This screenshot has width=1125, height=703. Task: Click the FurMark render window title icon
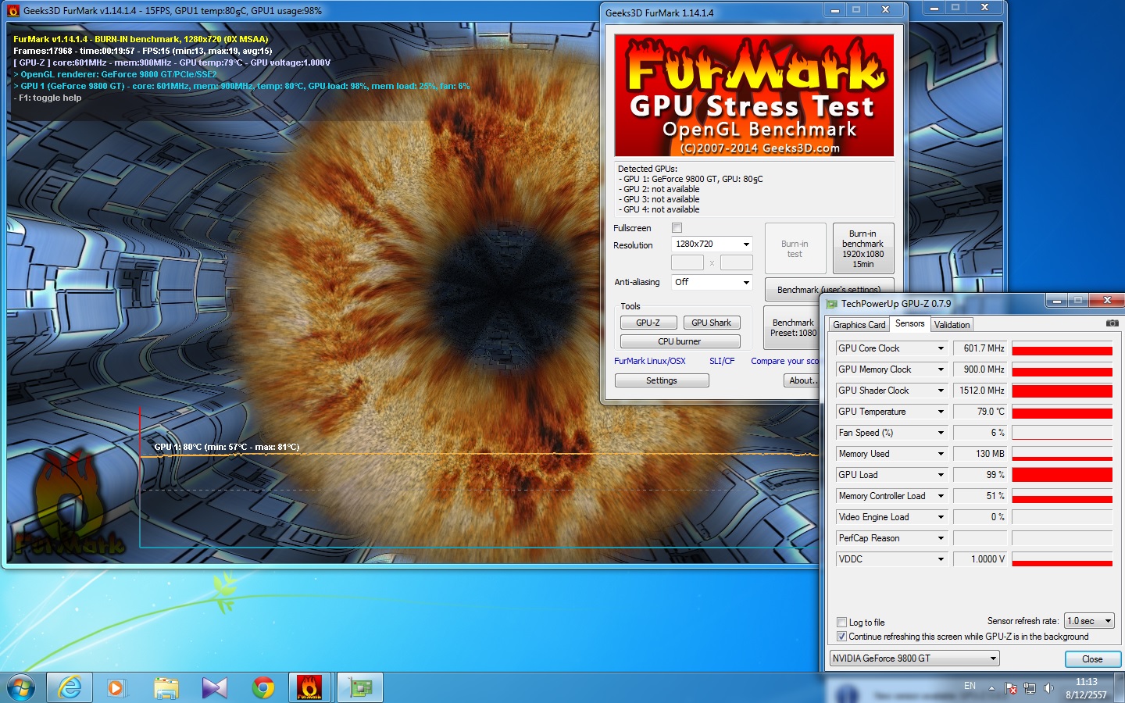[13, 11]
